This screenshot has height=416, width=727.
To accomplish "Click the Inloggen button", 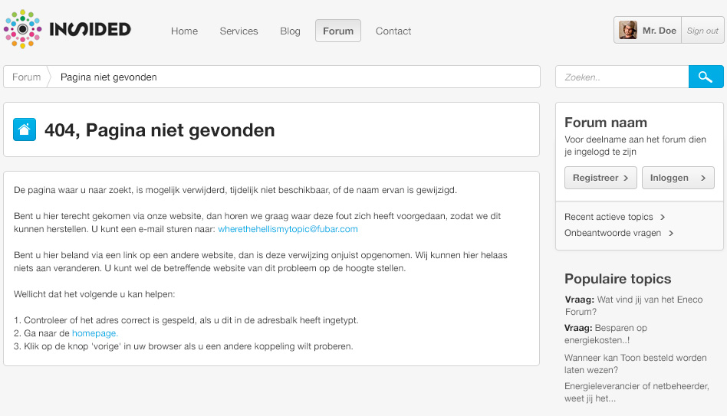I will tap(678, 178).
